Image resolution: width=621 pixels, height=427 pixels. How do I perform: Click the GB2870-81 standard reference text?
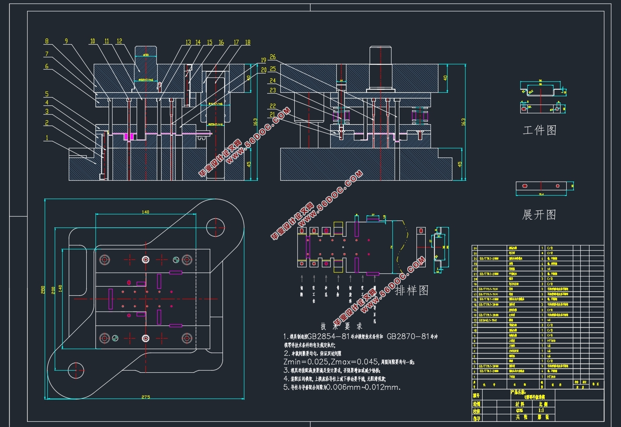pyautogui.click(x=408, y=336)
